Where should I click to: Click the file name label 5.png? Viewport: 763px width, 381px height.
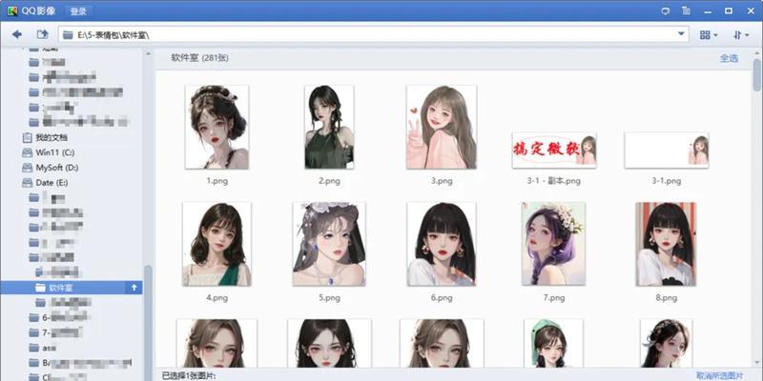(329, 298)
